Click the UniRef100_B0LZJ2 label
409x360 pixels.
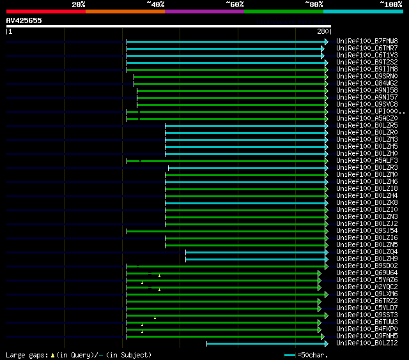367,224
